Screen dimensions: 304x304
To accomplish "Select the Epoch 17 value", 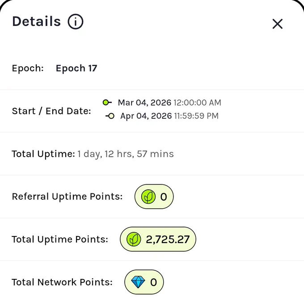I will (x=76, y=69).
